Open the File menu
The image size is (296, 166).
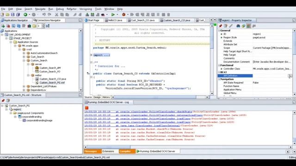pyautogui.click(x=3, y=9)
